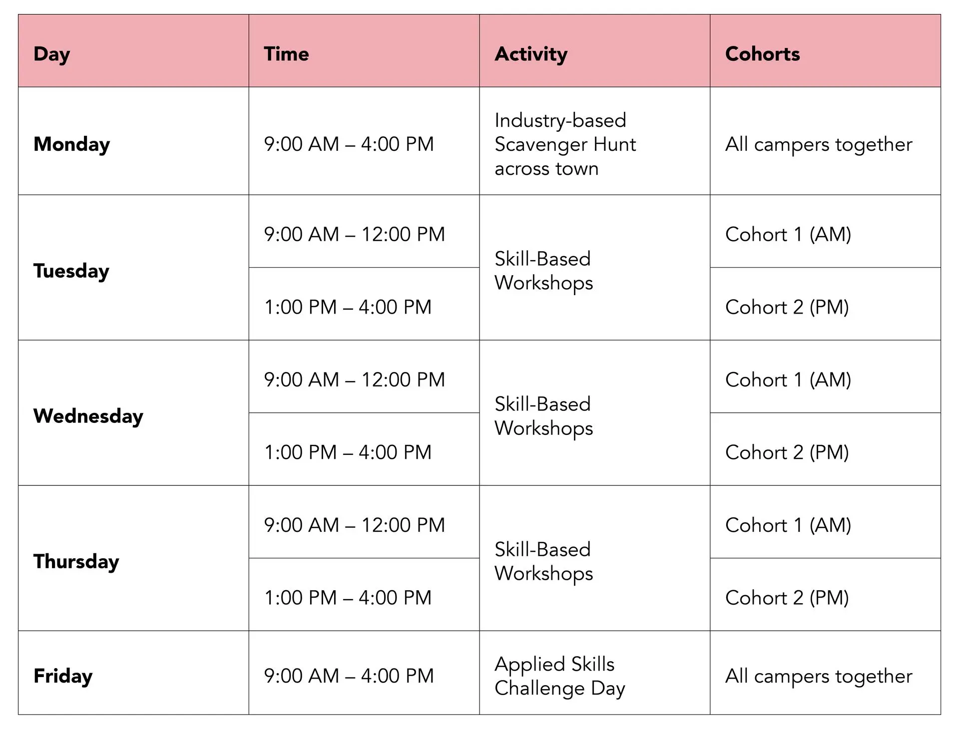The height and width of the screenshot is (729, 959).
Task: Click the Friday day cell
Action: [63, 676]
